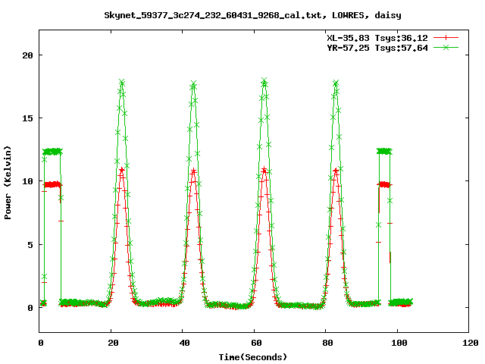Click y-axis tick label 0
485x364 pixels.
pos(30,308)
